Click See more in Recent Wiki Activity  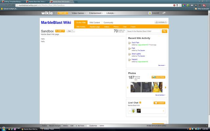coord(162,65)
